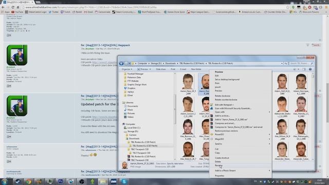The image size is (329, 185).
Task: Click the change view icon in Explorer toolbar
Action: pyautogui.click(x=295, y=69)
